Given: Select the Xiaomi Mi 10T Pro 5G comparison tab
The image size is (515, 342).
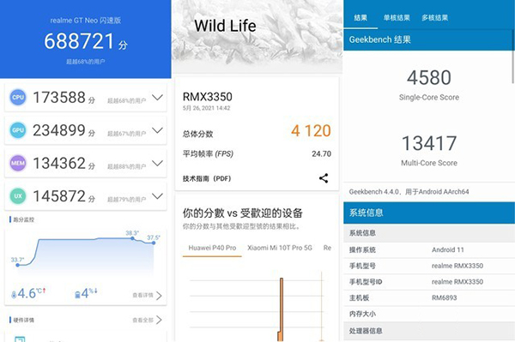Looking at the screenshot, I should 280,248.
